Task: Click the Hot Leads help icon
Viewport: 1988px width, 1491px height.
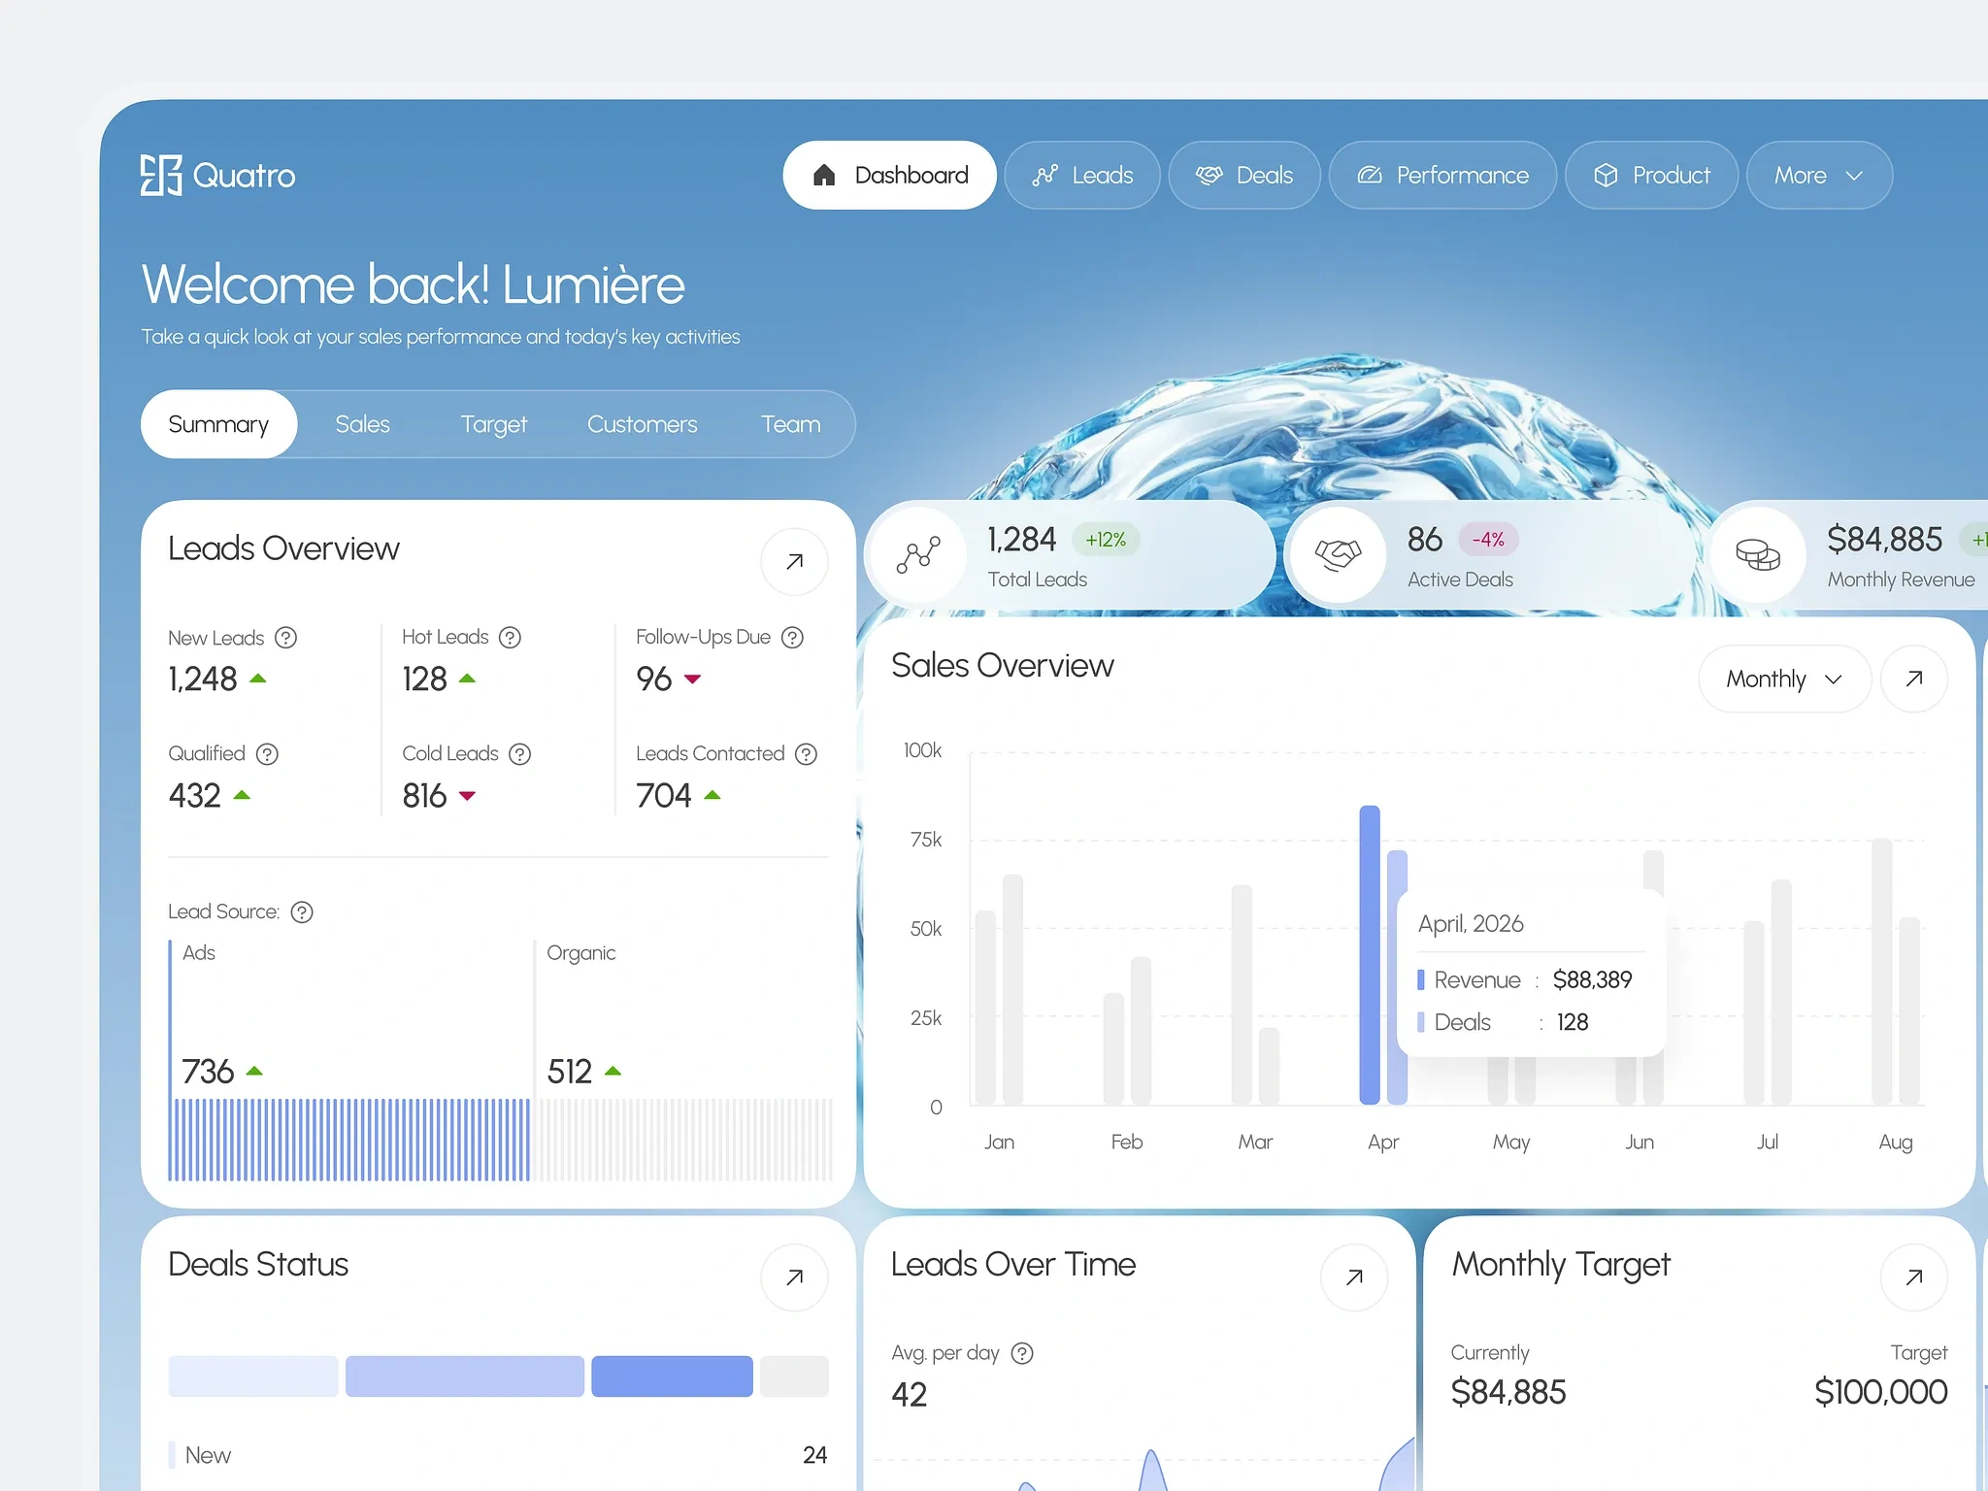Action: click(x=510, y=638)
